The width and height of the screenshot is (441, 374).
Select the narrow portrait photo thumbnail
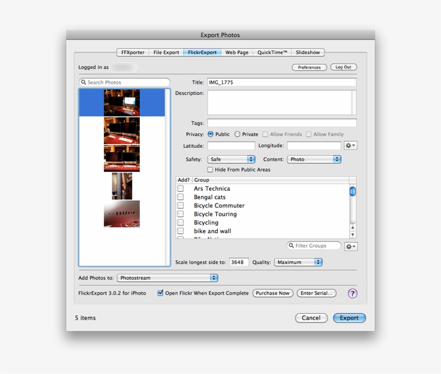[122, 186]
